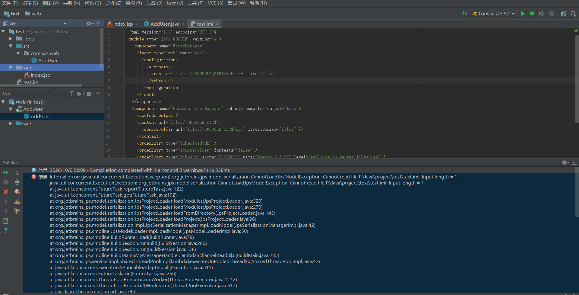Click the project tree horizontal scrollbar
Screen dimensions: 579x295
(x=41, y=85)
